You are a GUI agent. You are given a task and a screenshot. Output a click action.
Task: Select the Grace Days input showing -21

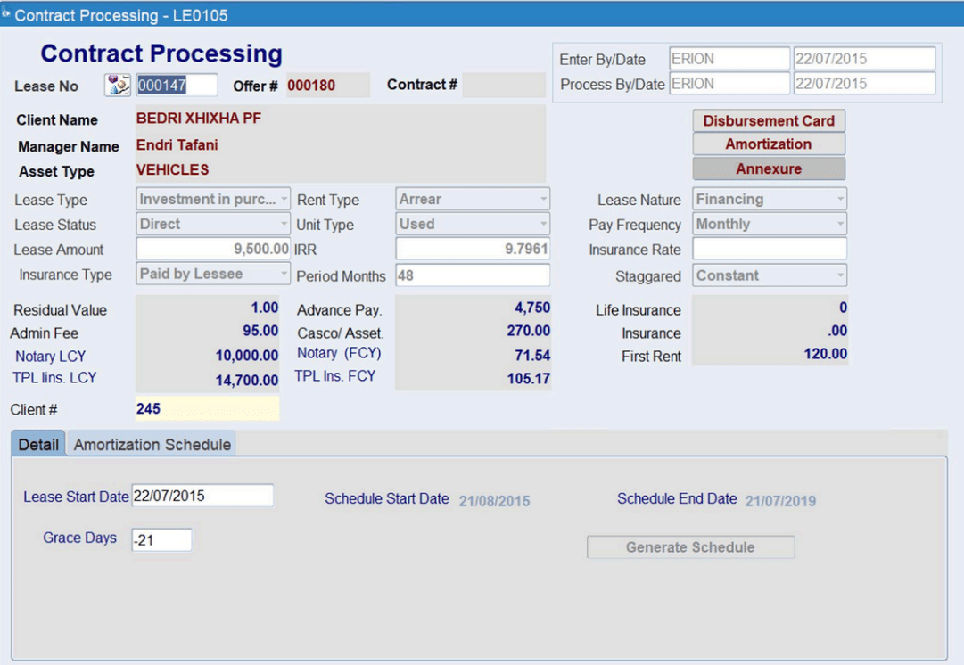[161, 538]
